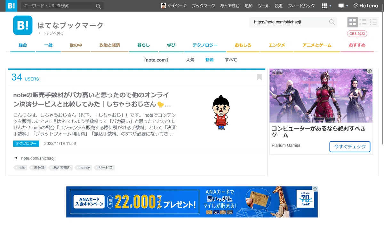The height and width of the screenshot is (230, 384).
Task: Open the Plarium Games ad image
Action: pyautogui.click(x=321, y=96)
